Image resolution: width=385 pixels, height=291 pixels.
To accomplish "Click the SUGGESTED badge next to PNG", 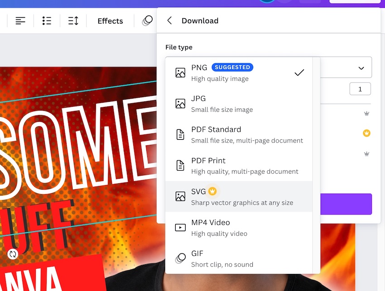I will pyautogui.click(x=232, y=67).
